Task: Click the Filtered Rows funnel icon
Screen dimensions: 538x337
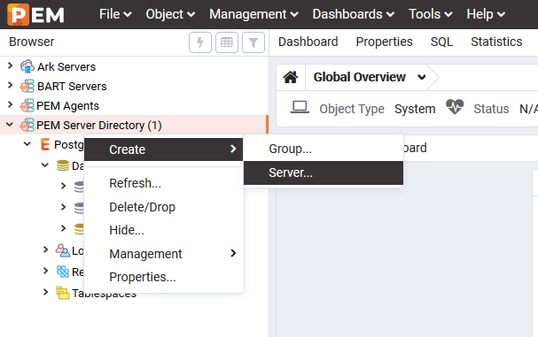Action: click(253, 42)
